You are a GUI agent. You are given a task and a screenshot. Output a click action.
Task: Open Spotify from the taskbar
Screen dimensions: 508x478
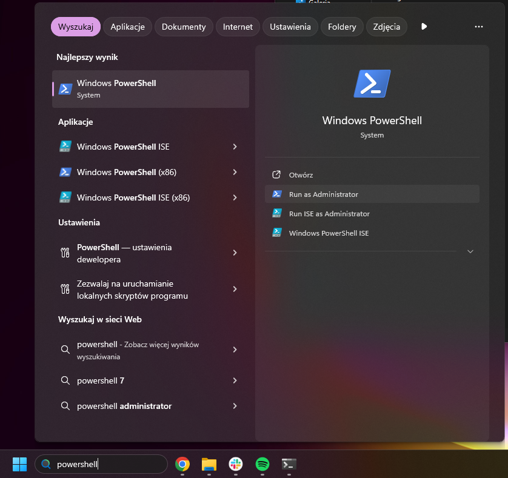[x=262, y=464]
